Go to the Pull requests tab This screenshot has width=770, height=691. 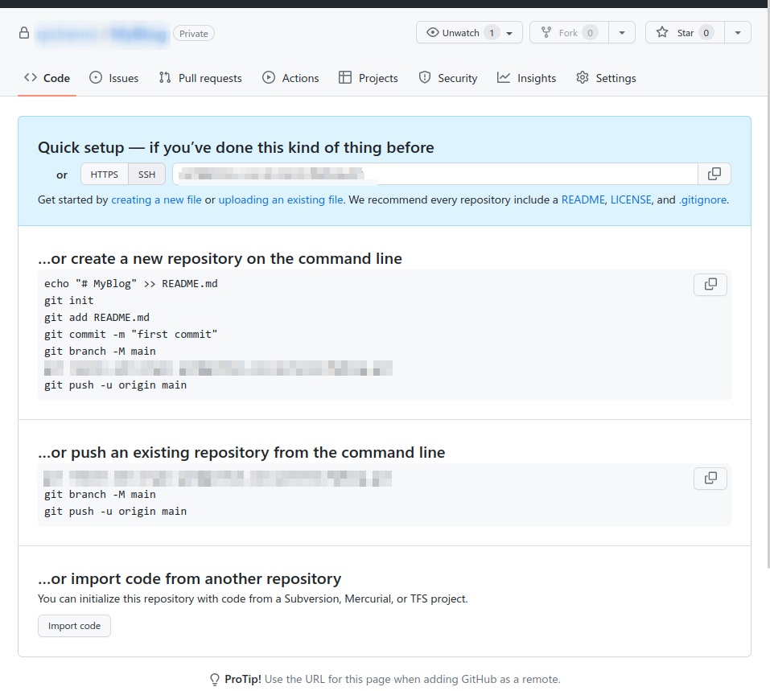[200, 78]
